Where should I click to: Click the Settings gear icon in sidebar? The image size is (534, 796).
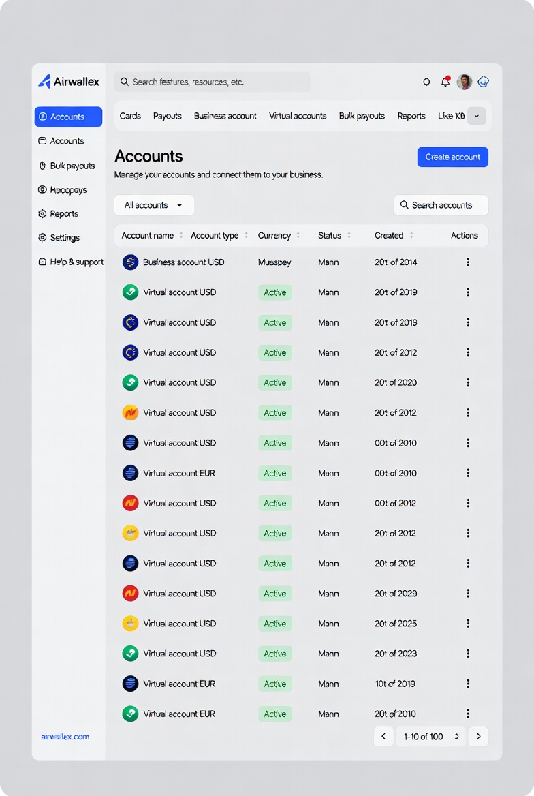42,237
